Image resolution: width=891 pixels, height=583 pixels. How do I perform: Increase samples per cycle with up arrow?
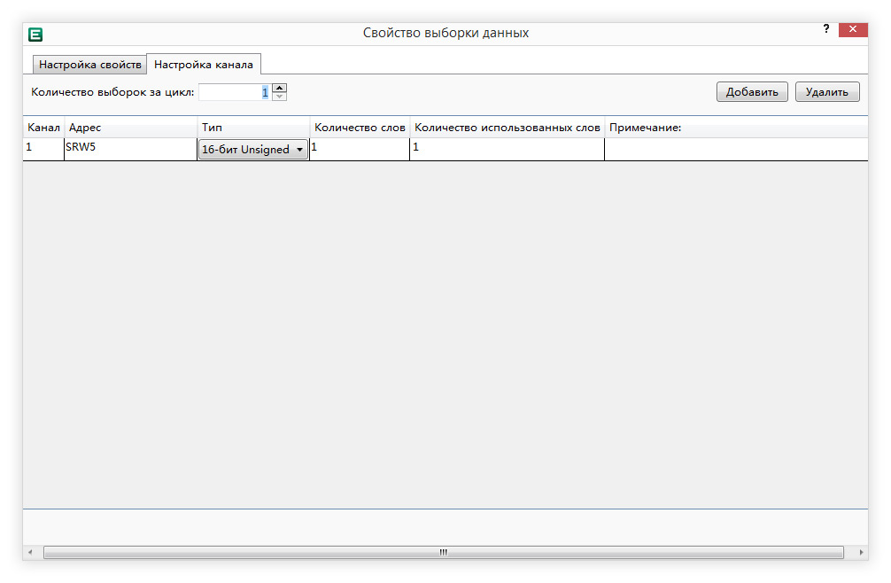pyautogui.click(x=279, y=88)
